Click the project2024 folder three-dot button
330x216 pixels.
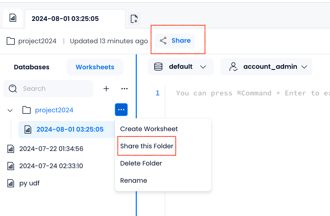coord(121,110)
